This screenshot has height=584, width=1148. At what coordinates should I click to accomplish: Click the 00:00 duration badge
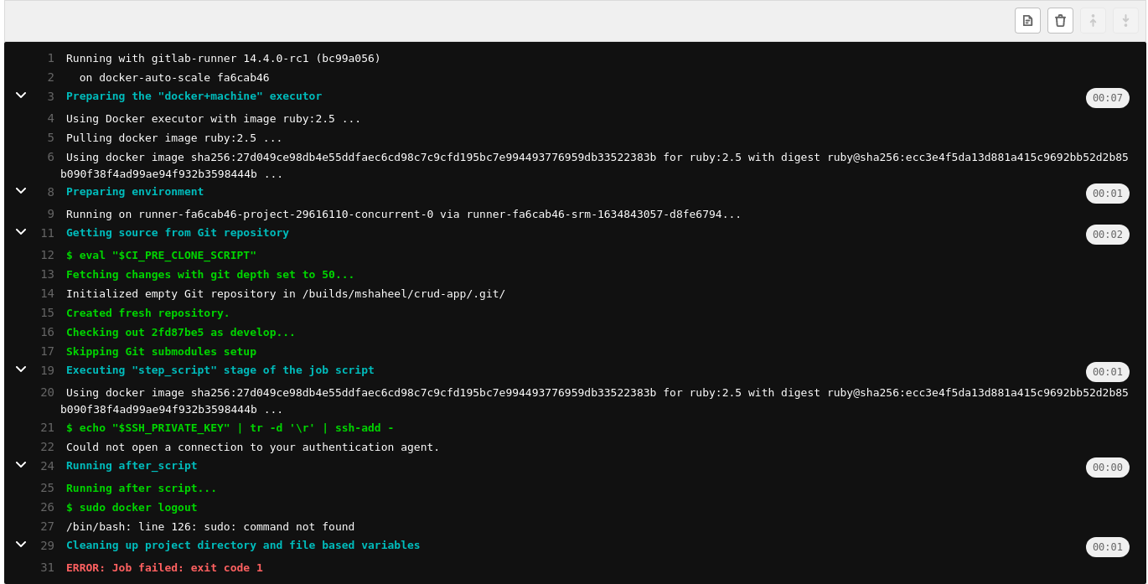coord(1107,468)
